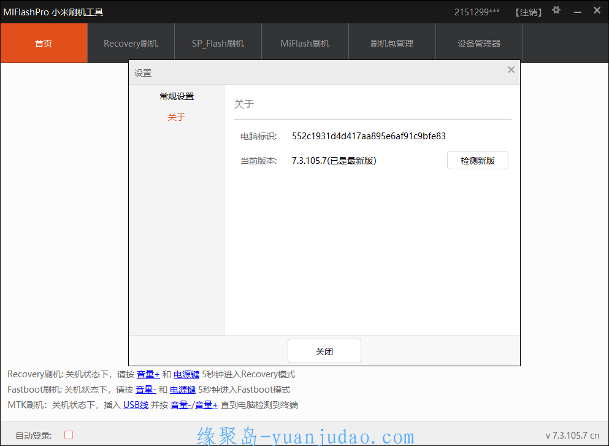Open the settings gear icon in title bar
The width and height of the screenshot is (609, 446).
coord(556,10)
